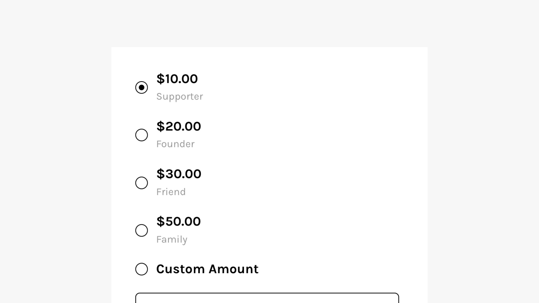Click the $50.00 amount label
The image size is (539, 303).
tap(178, 222)
